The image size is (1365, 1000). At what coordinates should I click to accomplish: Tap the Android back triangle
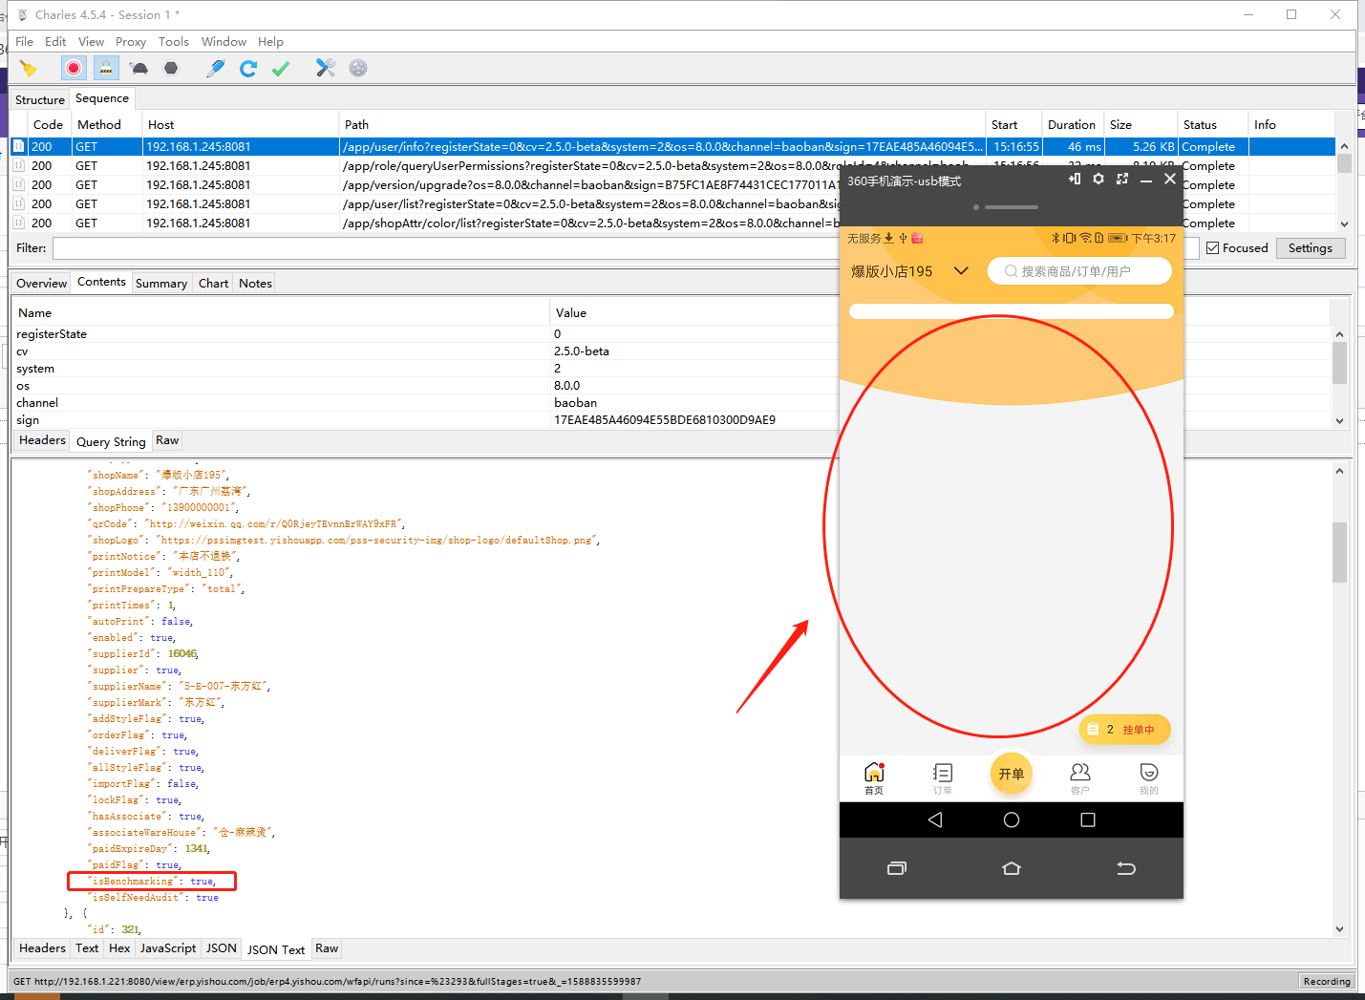click(935, 819)
